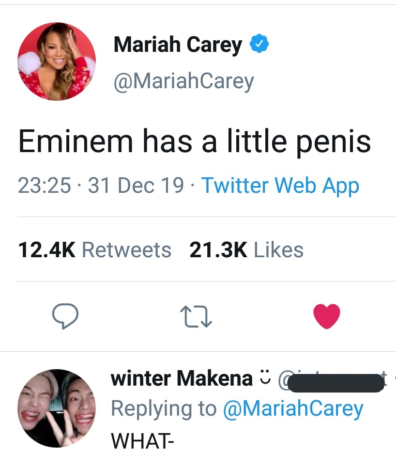Open @MariahCarey mention in the reply line
Viewport: 396px width, 467px height.
[x=292, y=408]
